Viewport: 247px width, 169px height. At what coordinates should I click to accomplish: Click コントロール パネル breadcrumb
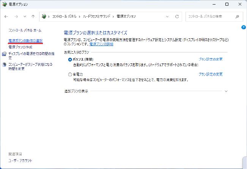click(64, 16)
